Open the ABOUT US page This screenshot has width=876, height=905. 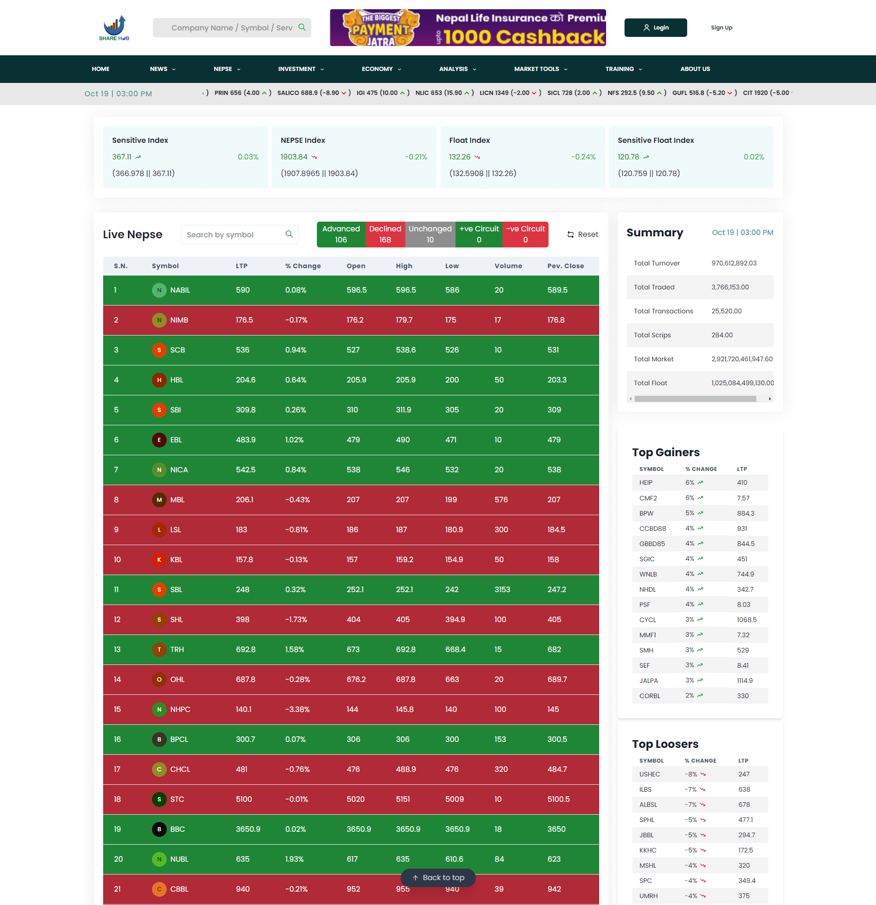695,69
